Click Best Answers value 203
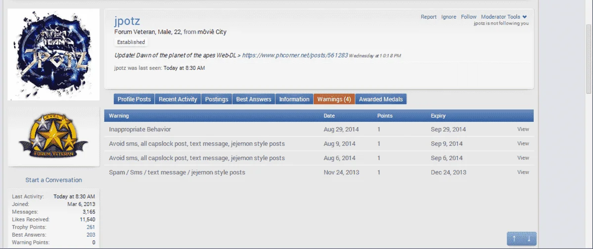 coord(91,235)
